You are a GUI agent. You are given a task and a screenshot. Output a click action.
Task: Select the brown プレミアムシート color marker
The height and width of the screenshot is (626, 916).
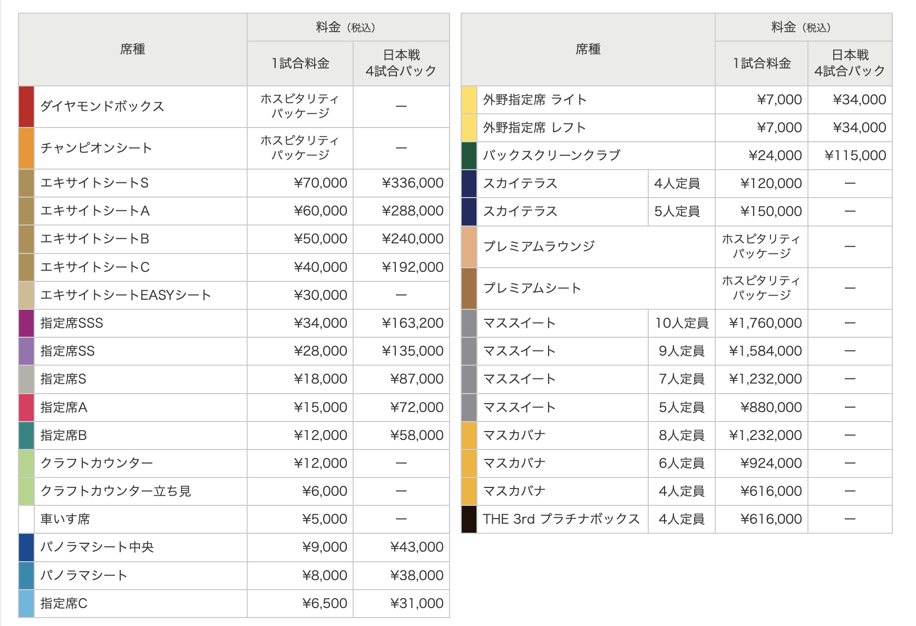pos(468,288)
